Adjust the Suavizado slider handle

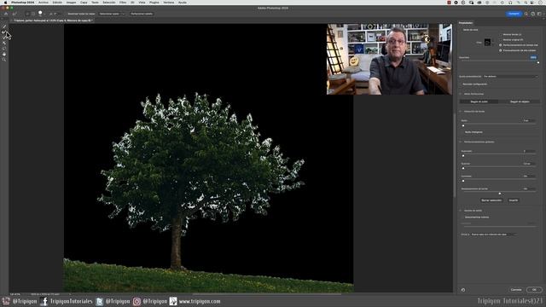pos(463,156)
